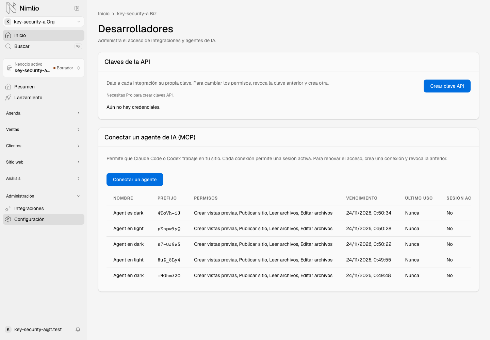
Task: Collapse the sidebar panel toggle icon
Action: 77,8
